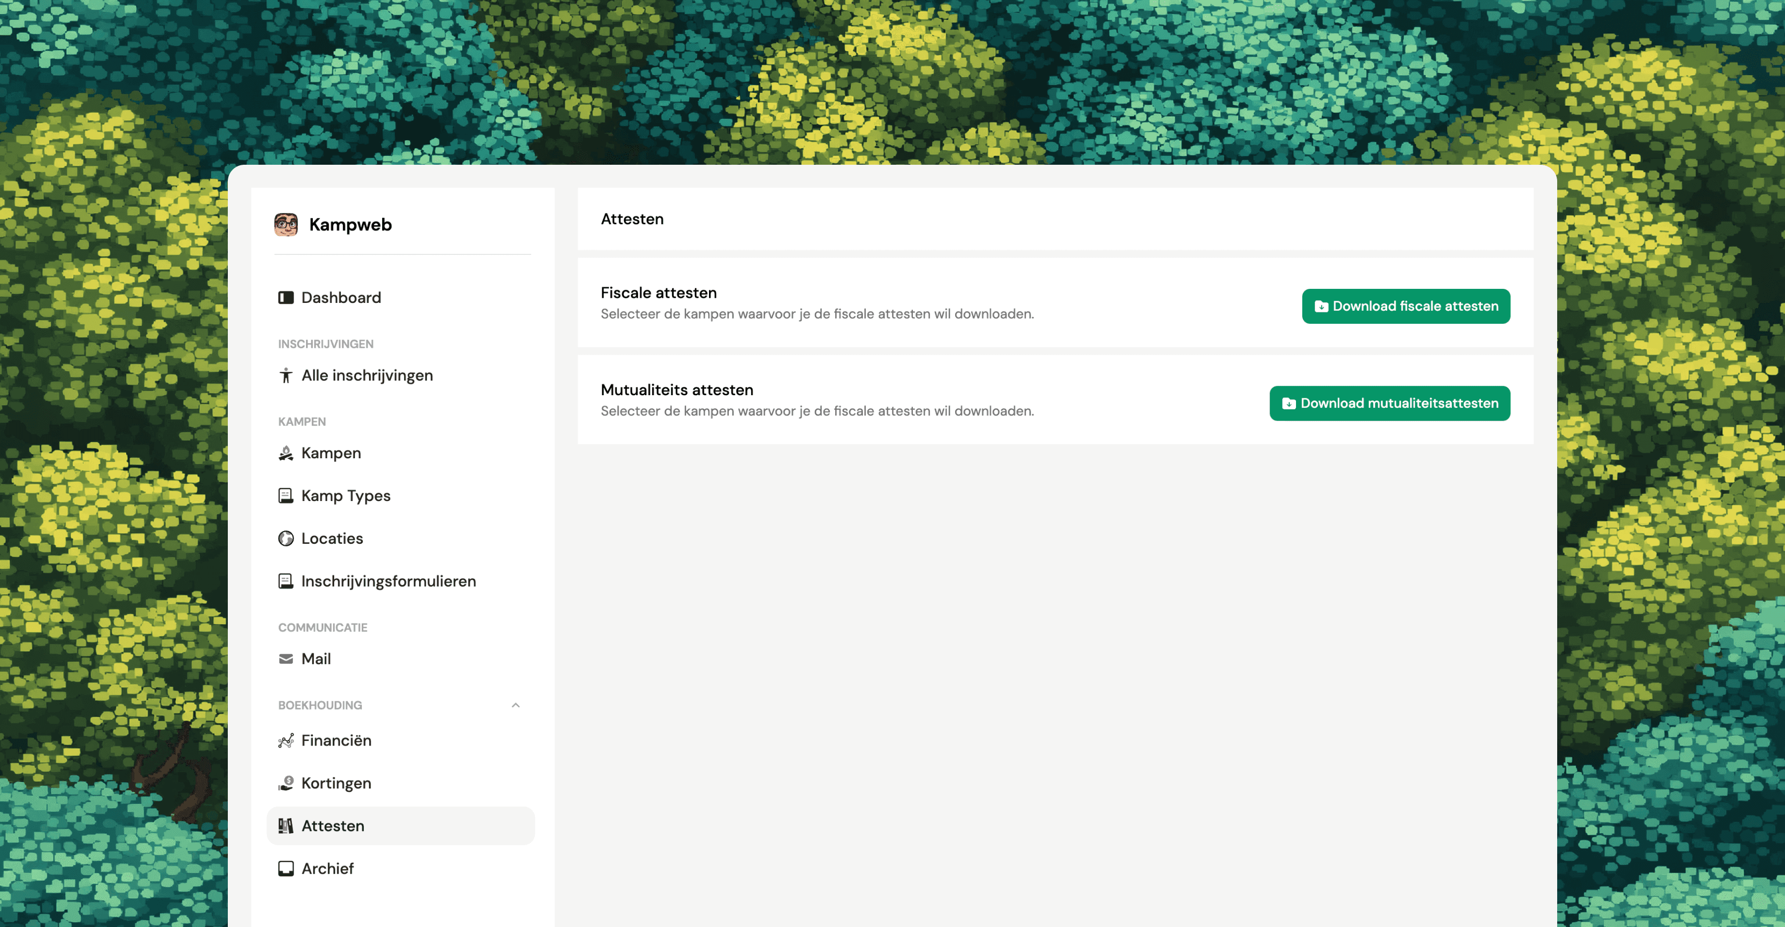Open the Kamp Types card icon
This screenshot has height=927, width=1785.
point(286,495)
